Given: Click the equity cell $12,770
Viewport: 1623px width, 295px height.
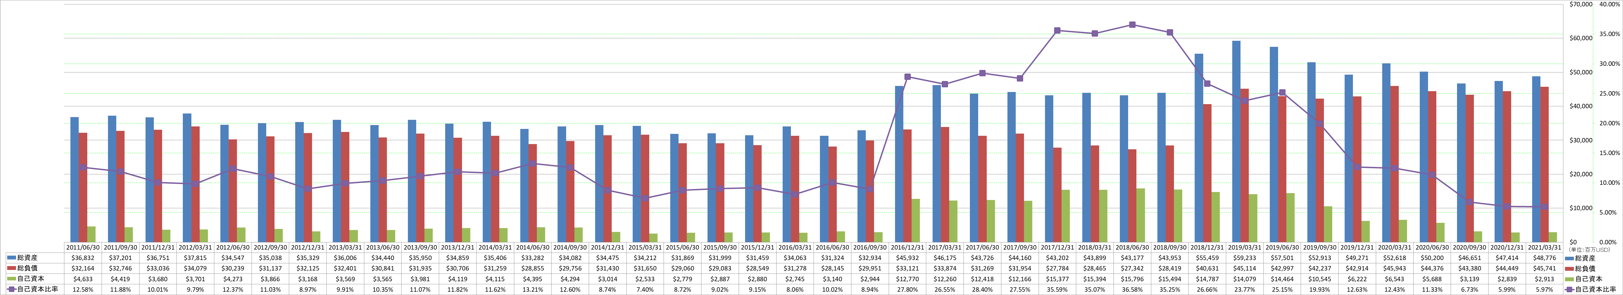Looking at the screenshot, I should (x=908, y=279).
